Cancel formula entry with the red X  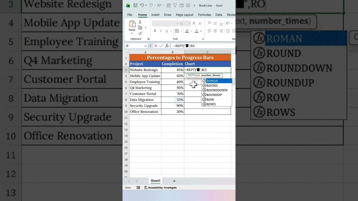(156, 46)
